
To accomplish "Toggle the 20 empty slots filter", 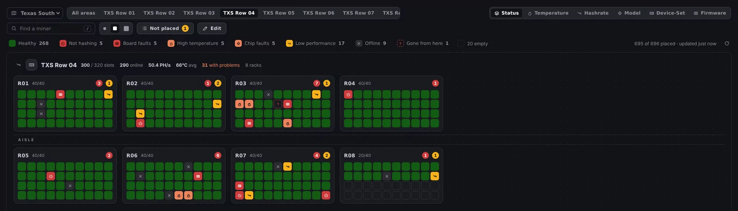I will pyautogui.click(x=472, y=43).
